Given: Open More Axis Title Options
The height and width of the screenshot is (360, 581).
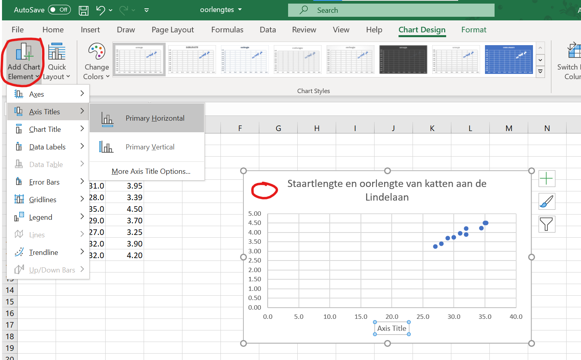Looking at the screenshot, I should (151, 171).
